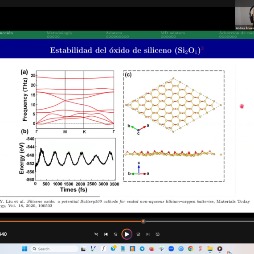The height and width of the screenshot is (254, 254).
Task: Click the energy vs time plot (b)
Action: [75, 159]
